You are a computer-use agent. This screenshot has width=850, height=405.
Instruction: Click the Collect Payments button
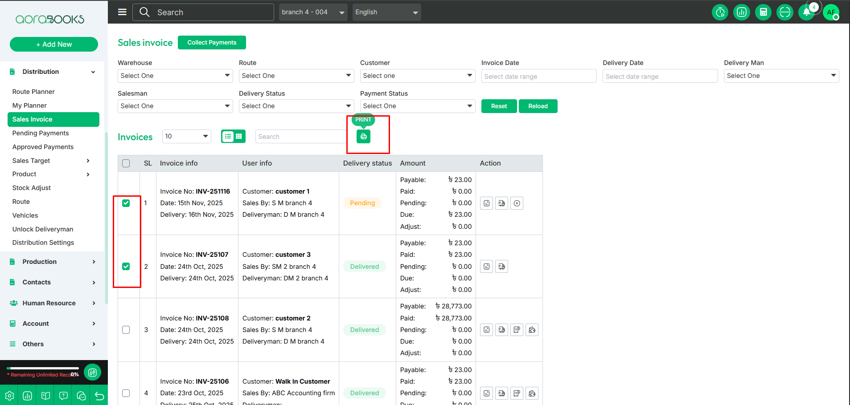tap(212, 43)
